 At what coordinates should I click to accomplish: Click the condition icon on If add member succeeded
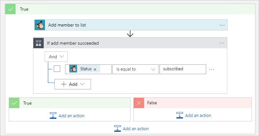point(39,43)
